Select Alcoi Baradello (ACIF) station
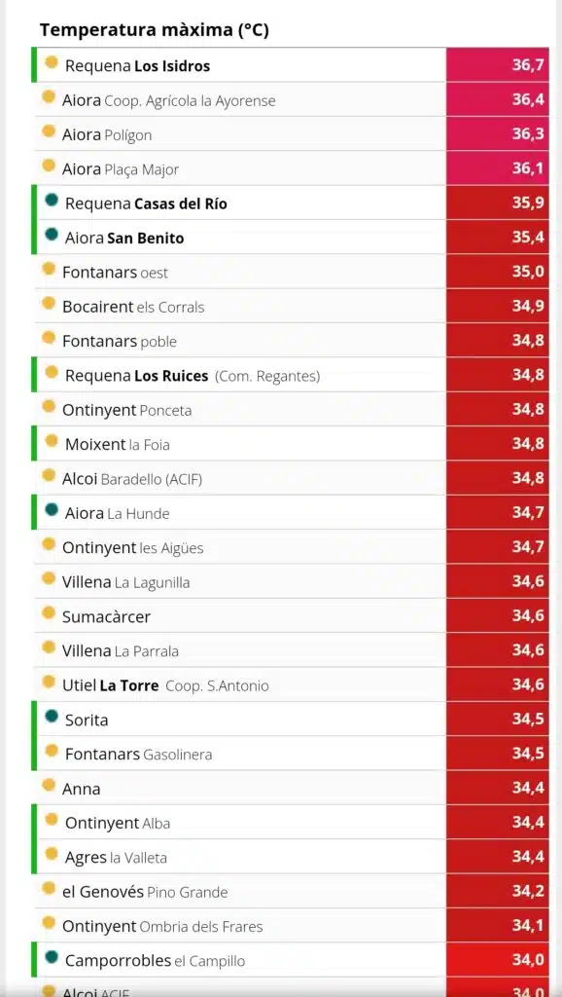Image resolution: width=562 pixels, height=997 pixels. tap(290, 478)
